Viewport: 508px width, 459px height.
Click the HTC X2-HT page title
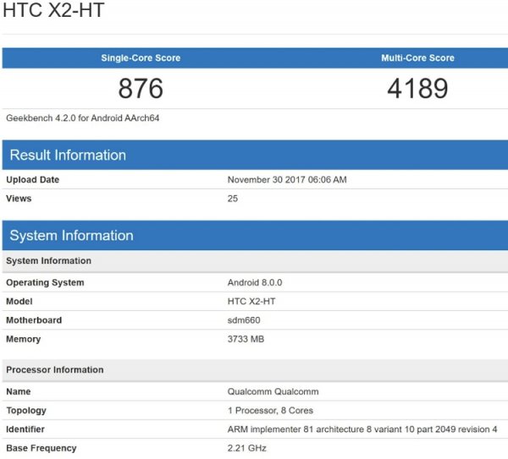point(55,12)
